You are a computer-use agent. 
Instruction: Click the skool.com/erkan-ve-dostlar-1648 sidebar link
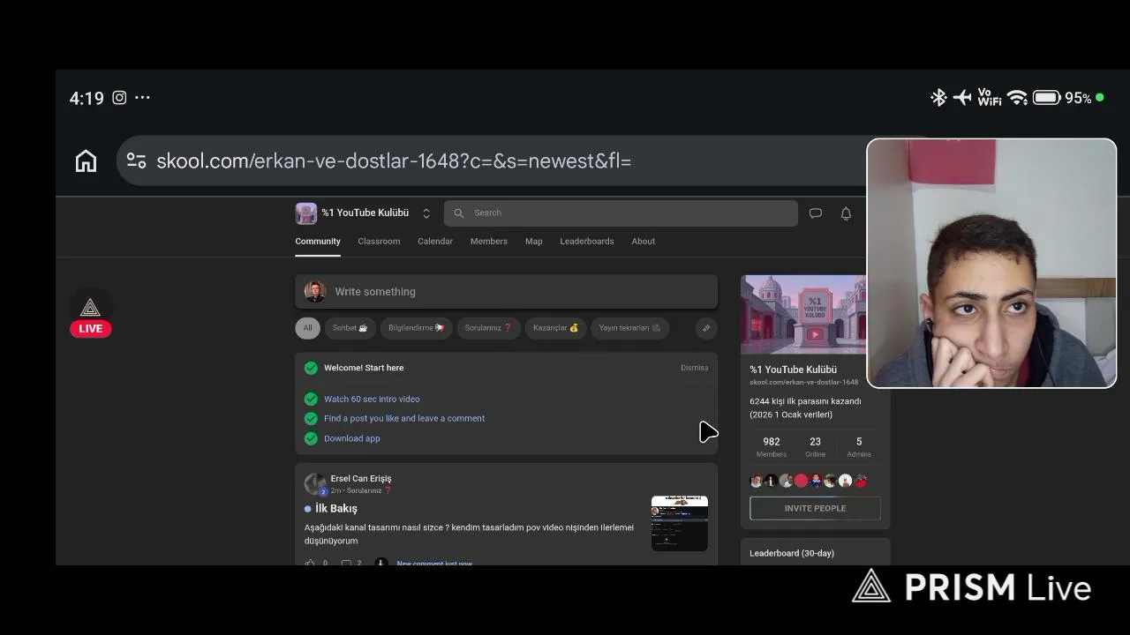pyautogui.click(x=804, y=383)
